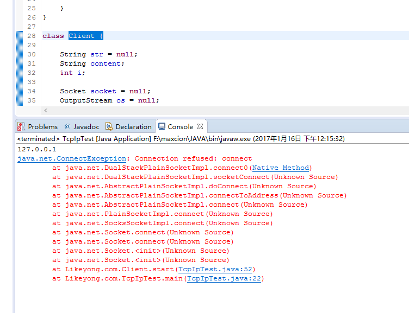Jump to TcpIpTest.java:22 link
The width and height of the screenshot is (409, 313).
pyautogui.click(x=224, y=278)
